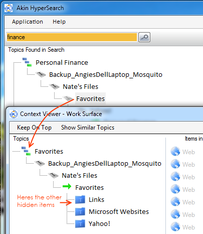
Task: Click the first Web globe icon
Action: 175,151
